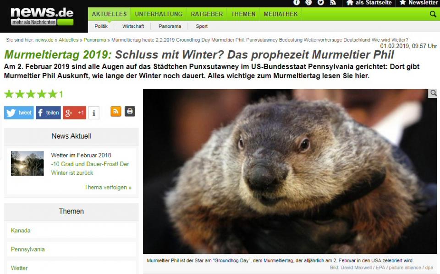Share on Facebook via teilen button

[x=48, y=113]
